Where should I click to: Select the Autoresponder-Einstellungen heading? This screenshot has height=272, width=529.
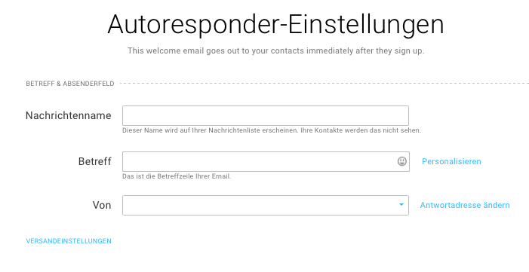pyautogui.click(x=275, y=25)
